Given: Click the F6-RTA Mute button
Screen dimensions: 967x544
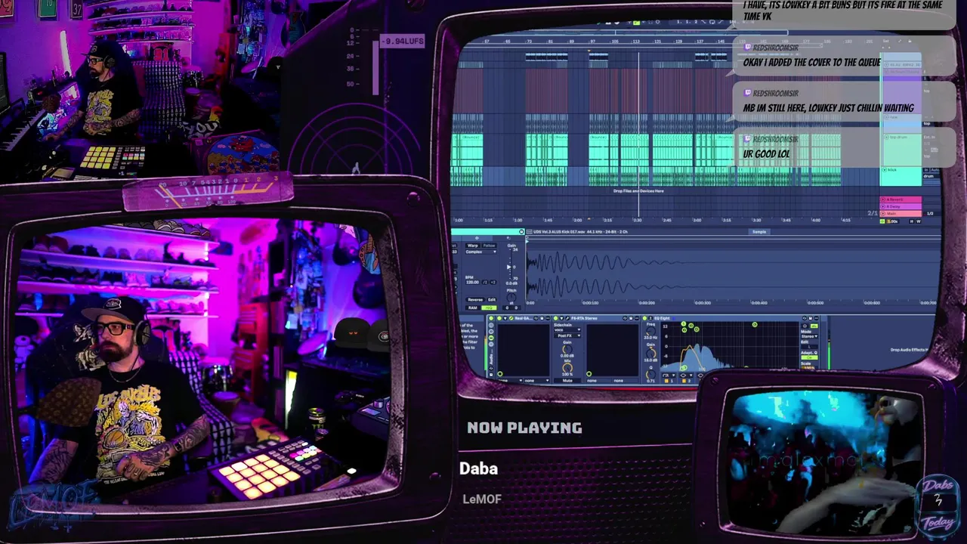Looking at the screenshot, I should (567, 381).
